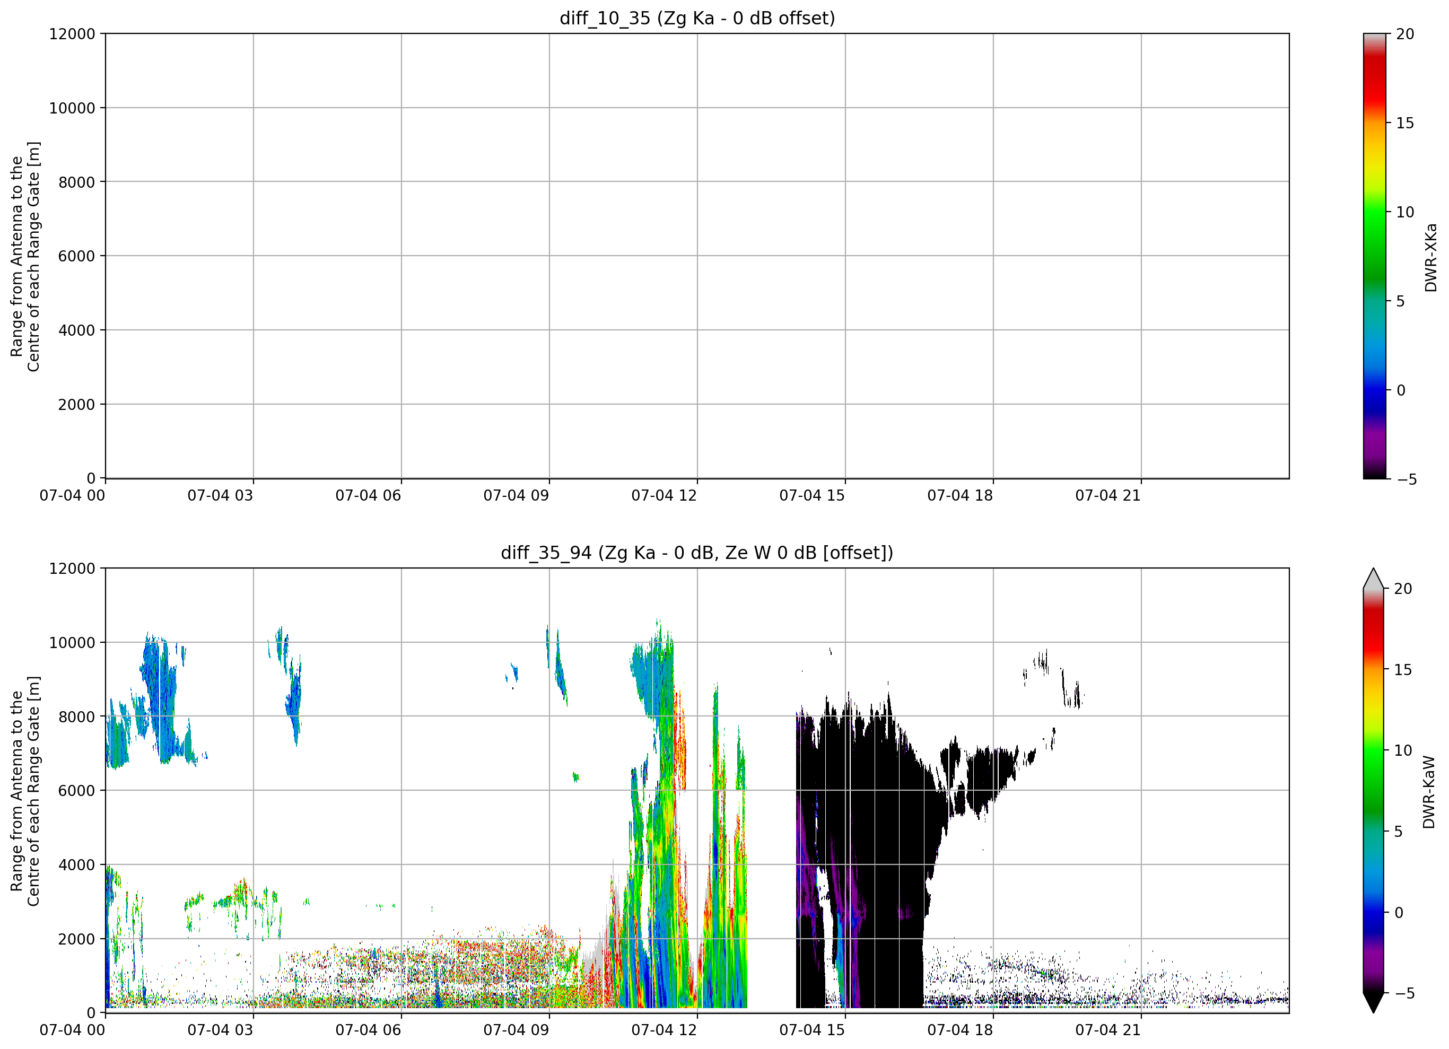Screen dimensions: 1449x1049
Task: Click '07-04 00' tick under diff_10_35 plot
Action: tap(72, 496)
